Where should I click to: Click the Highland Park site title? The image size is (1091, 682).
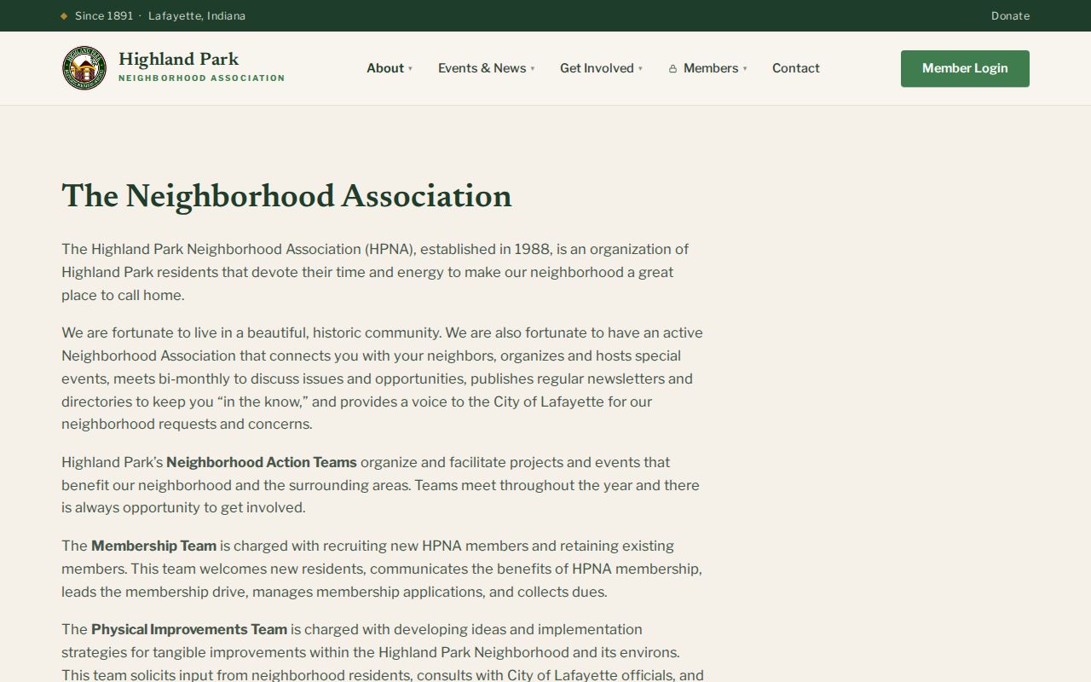(x=179, y=59)
